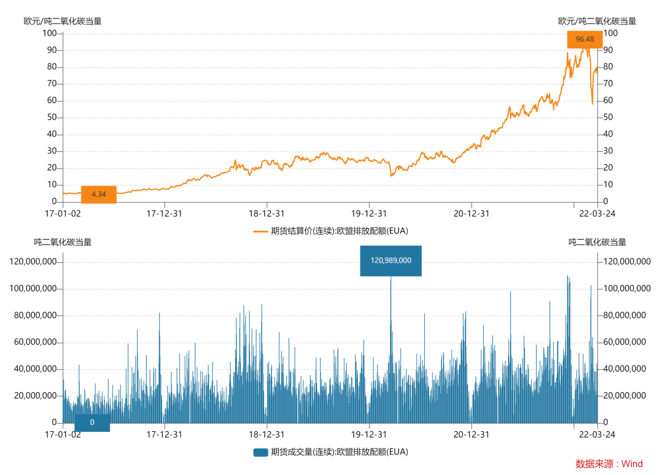
Task: Click the orange settlement price legend line
Action: pos(260,231)
